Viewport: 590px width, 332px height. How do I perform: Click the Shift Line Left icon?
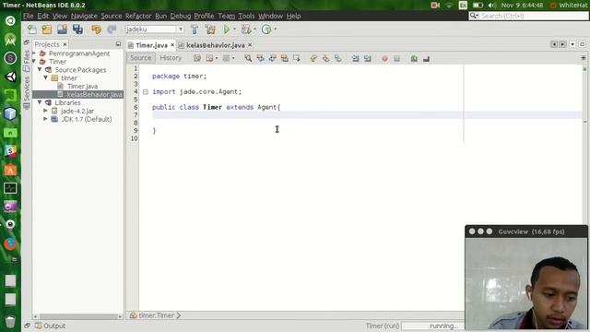(x=355, y=58)
